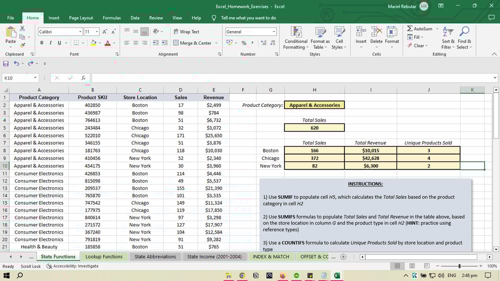Open Cell Styles gallery

coord(339,37)
